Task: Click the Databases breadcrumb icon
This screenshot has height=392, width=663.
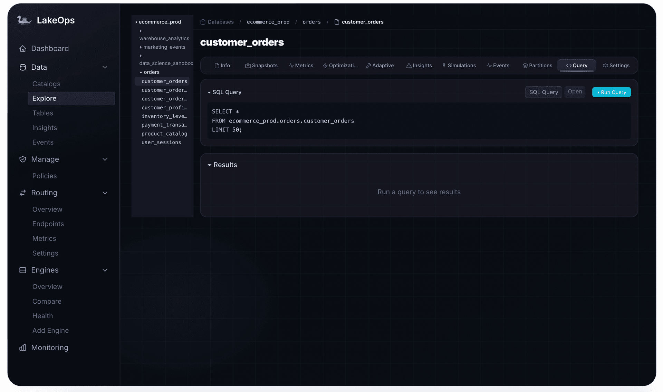Action: 203,22
